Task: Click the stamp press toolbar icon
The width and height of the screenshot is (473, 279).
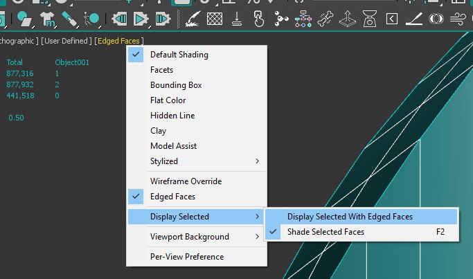Action: (237, 19)
